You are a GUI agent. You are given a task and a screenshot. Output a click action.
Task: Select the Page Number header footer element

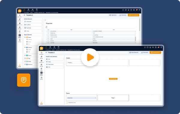(x=55, y=64)
